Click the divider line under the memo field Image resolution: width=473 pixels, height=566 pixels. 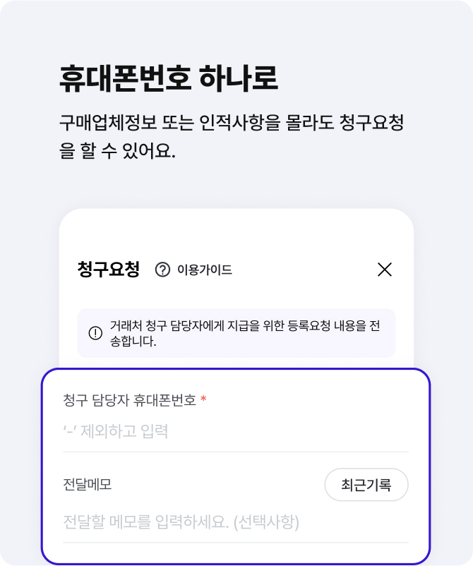(x=236, y=543)
